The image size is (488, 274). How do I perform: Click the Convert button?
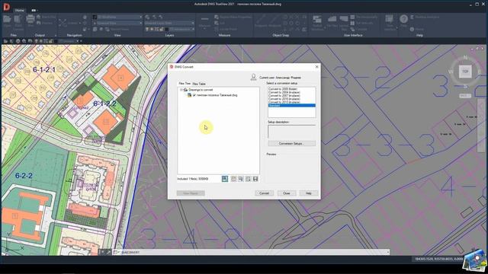pos(264,193)
